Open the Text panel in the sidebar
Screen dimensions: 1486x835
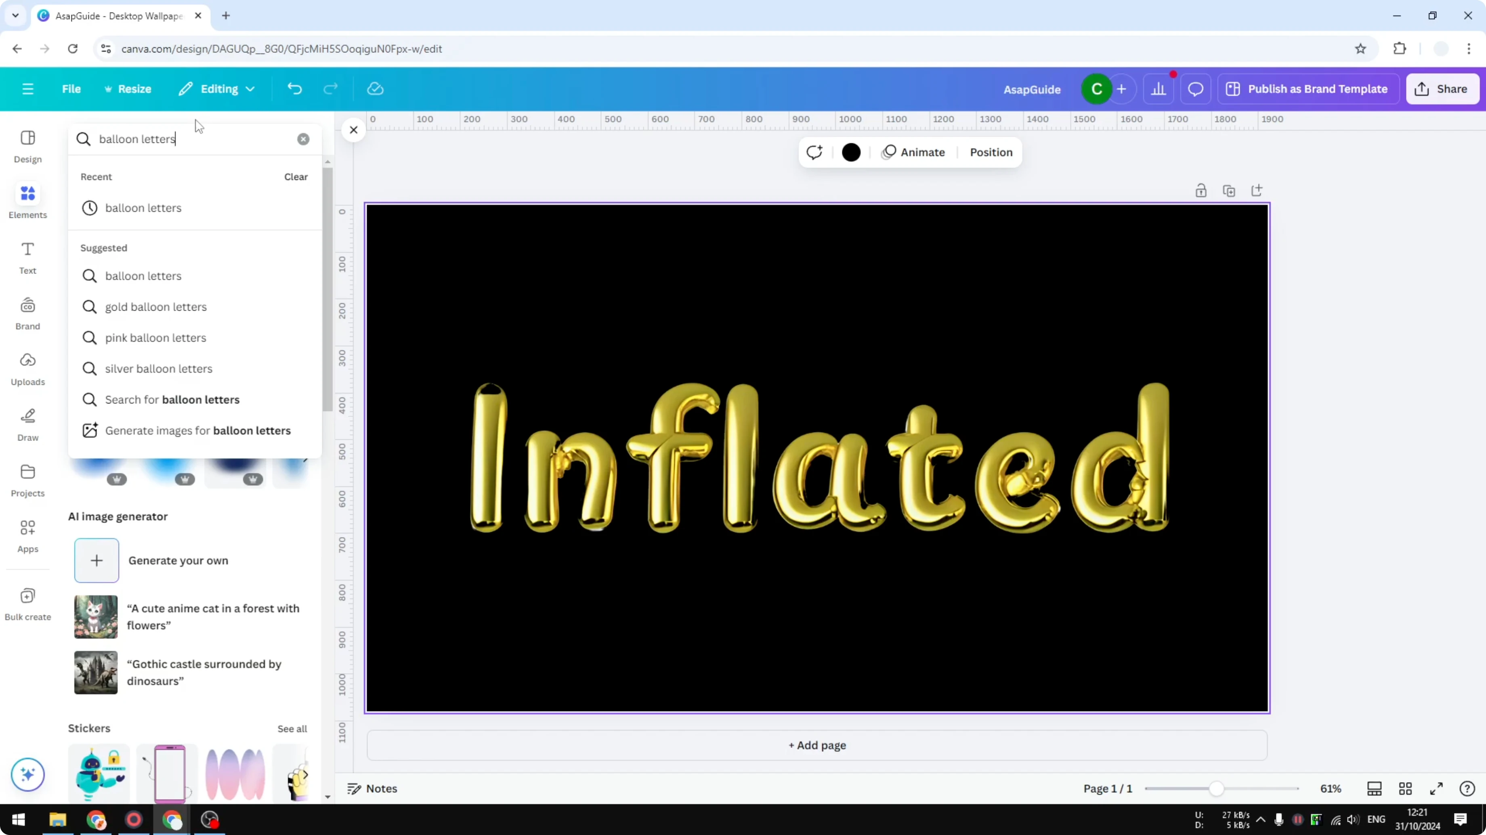[27, 258]
